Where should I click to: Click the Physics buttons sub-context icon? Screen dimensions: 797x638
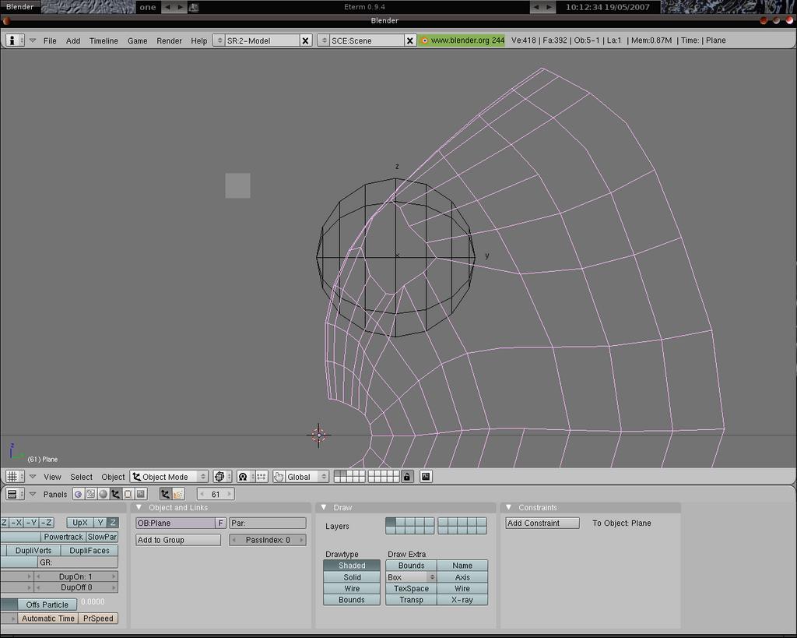(x=178, y=494)
